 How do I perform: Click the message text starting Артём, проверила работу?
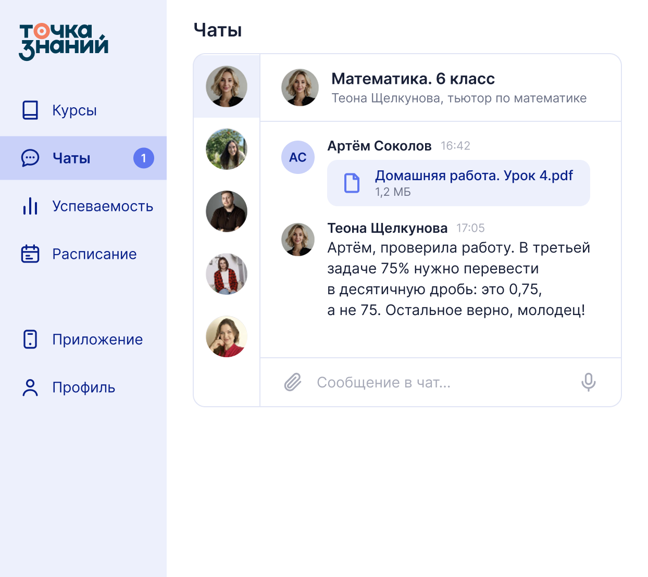pos(458,279)
